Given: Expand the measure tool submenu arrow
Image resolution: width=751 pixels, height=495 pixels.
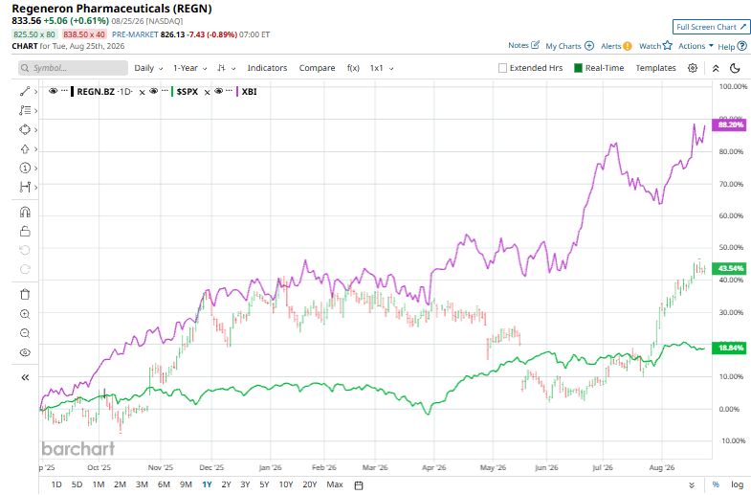Looking at the screenshot, I should (36, 188).
